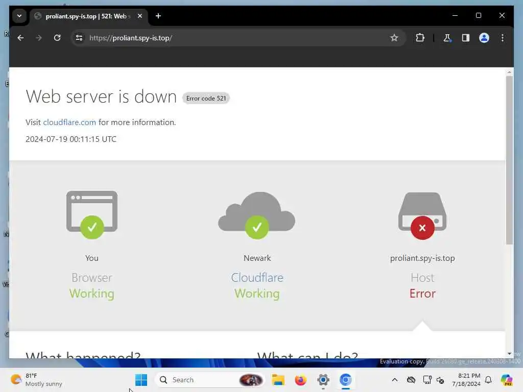This screenshot has height=392, width=523.
Task: Maximize the Chrome window
Action: click(x=478, y=15)
